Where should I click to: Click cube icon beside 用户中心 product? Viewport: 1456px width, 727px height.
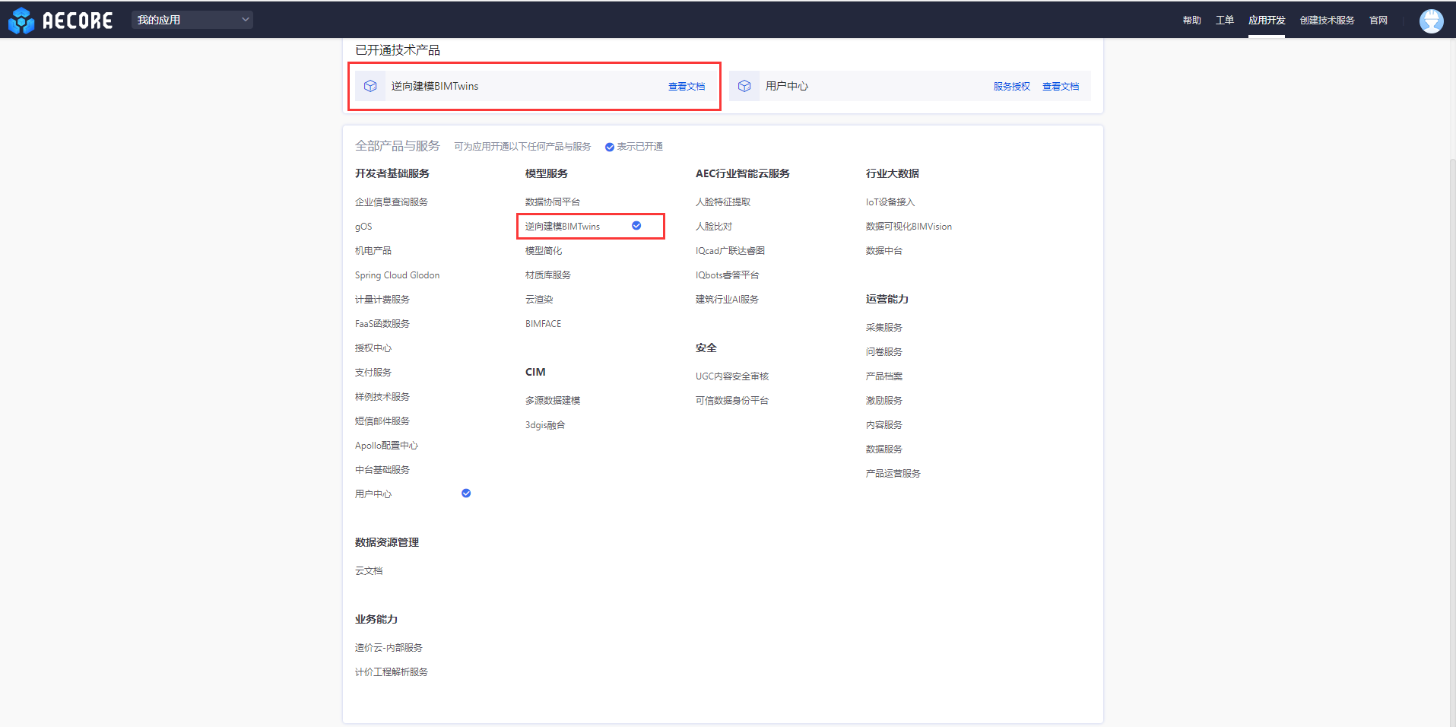click(x=744, y=86)
